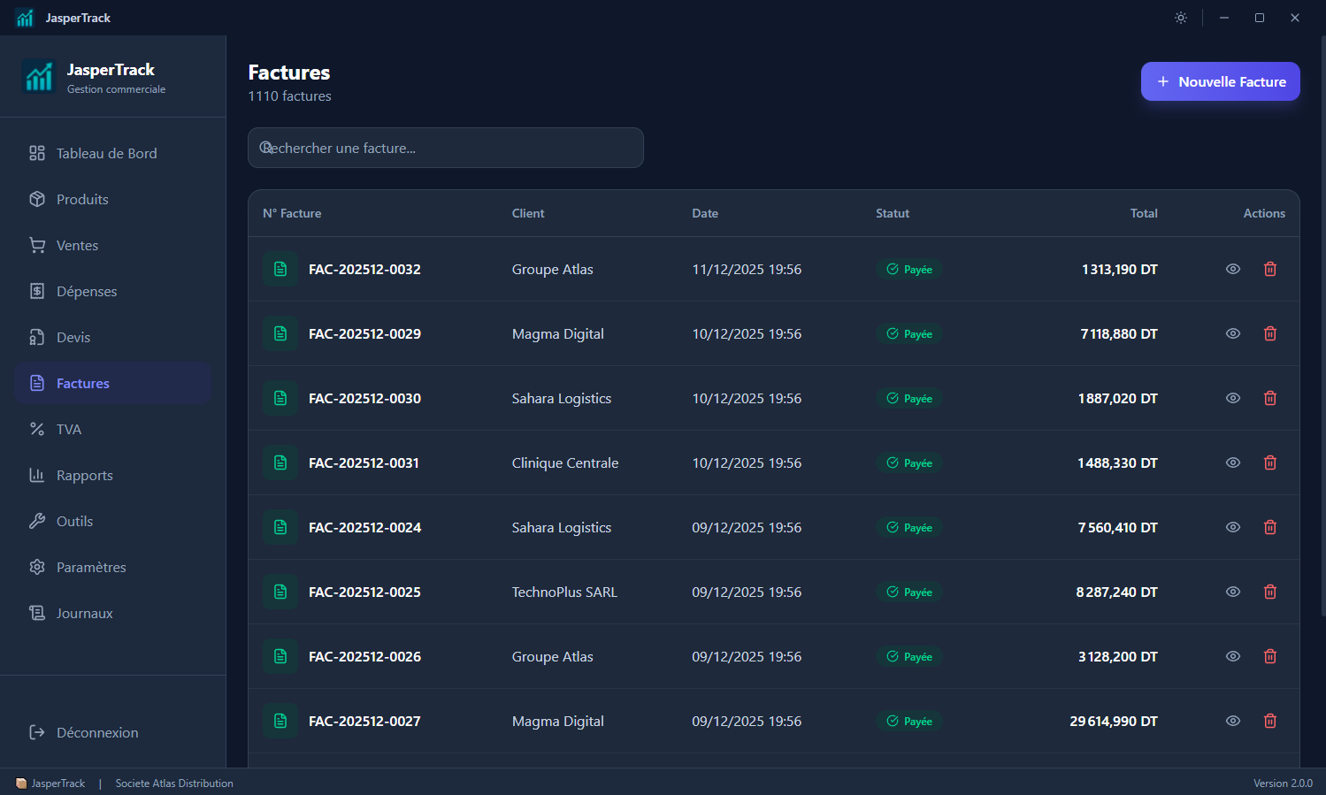Click the Client column header
The width and height of the screenshot is (1326, 795).
point(528,213)
